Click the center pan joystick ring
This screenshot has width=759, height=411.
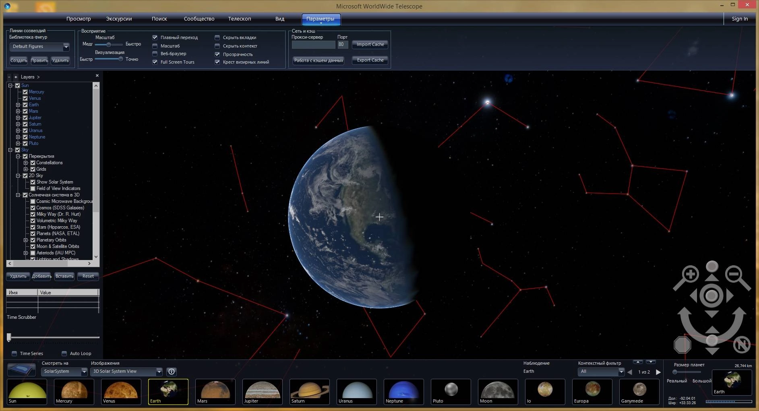(x=712, y=296)
